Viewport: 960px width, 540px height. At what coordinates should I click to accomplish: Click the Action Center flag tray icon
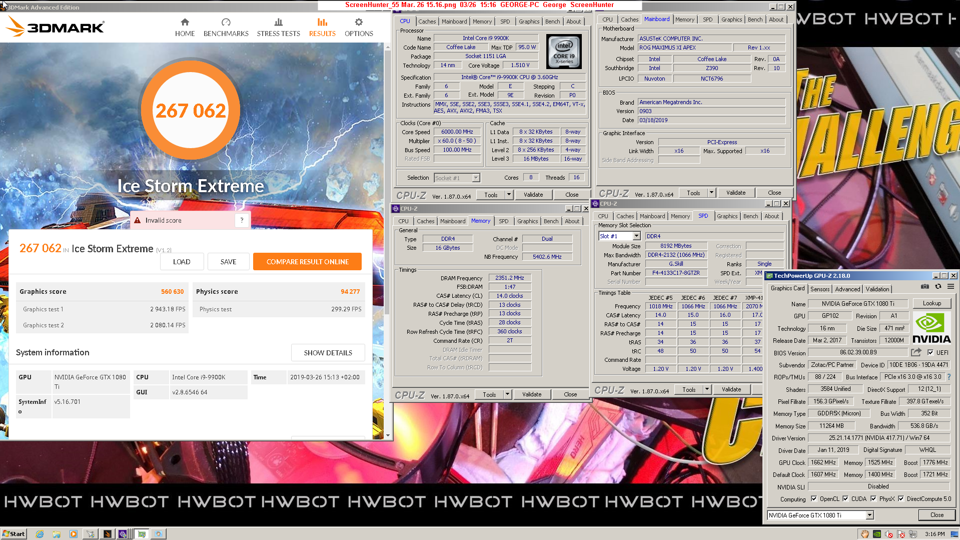coord(901,534)
